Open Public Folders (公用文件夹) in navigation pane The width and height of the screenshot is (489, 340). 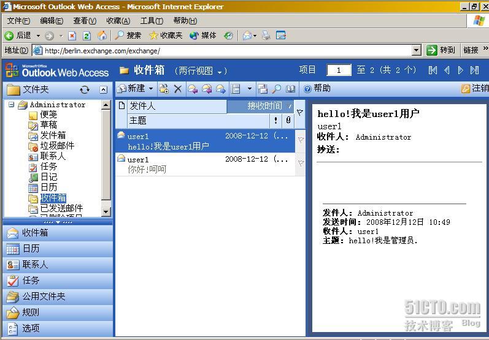coord(58,297)
